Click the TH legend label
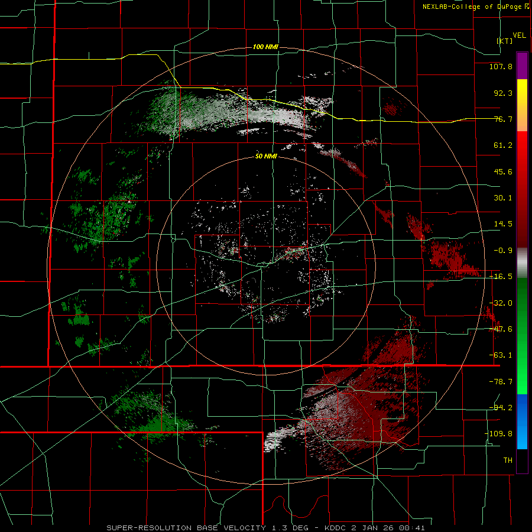Image resolution: width=532 pixels, height=532 pixels. 508,460
